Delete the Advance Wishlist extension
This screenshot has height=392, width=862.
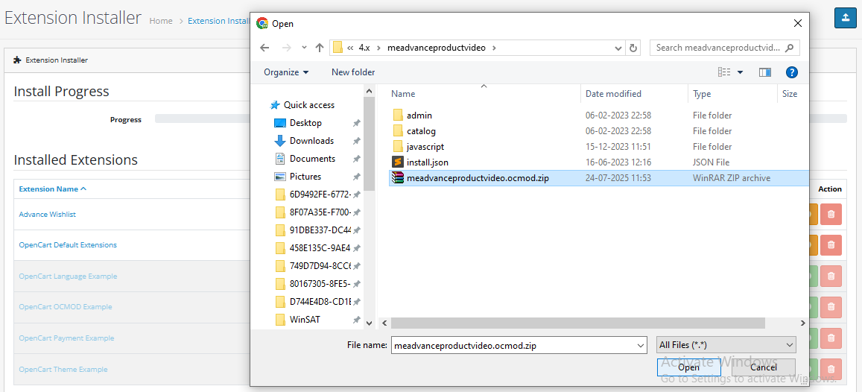tap(831, 215)
